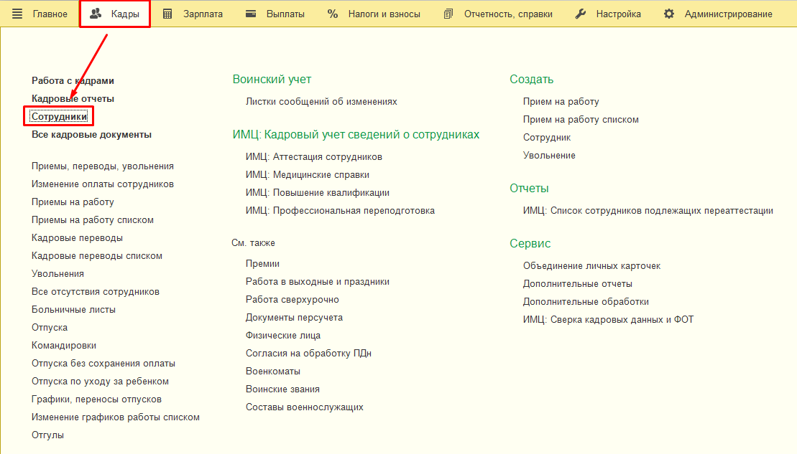Click the percent icon for Налоги и взносы

pos(332,14)
